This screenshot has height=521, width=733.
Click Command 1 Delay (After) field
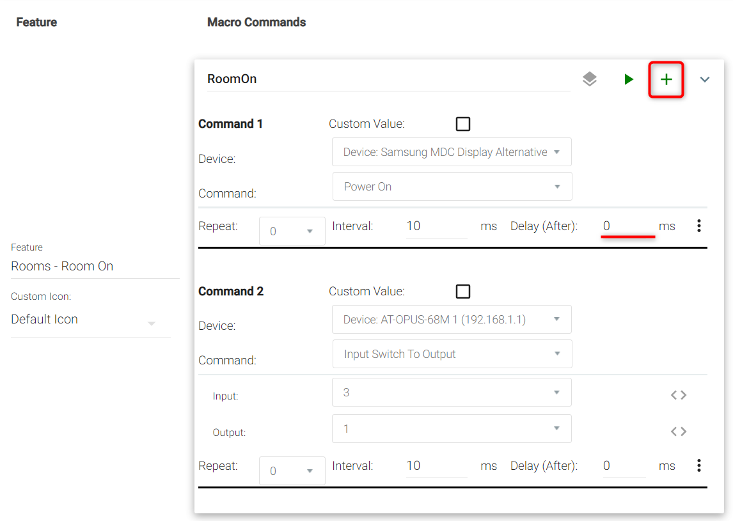pyautogui.click(x=624, y=226)
